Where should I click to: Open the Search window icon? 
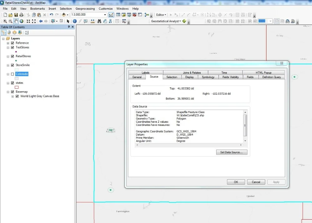click(x=129, y=15)
